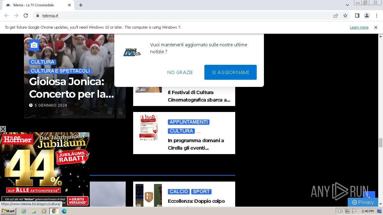Viewport: 383px width, 215px height.
Task: Click the network tray icon
Action: tap(347, 211)
